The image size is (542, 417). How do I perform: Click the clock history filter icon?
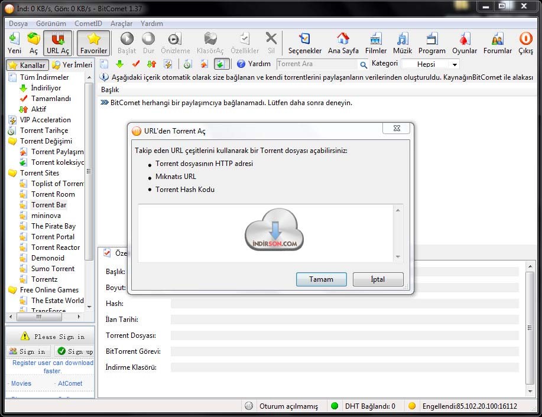tap(187, 64)
